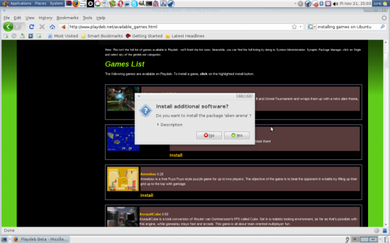Open the Edit menu
The height and width of the screenshot is (243, 390).
click(x=17, y=18)
